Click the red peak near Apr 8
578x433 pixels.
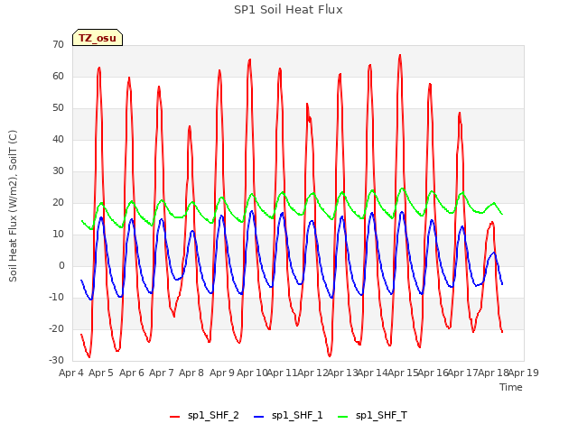click(190, 126)
